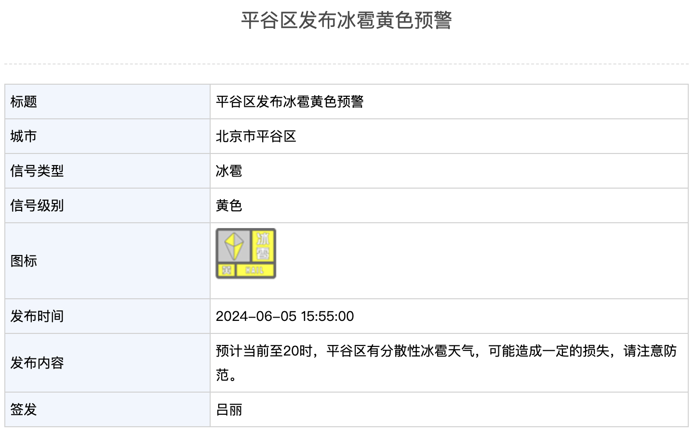This screenshot has height=433, width=695.
Task: Click the signal type value 冰雹
Action: [229, 171]
